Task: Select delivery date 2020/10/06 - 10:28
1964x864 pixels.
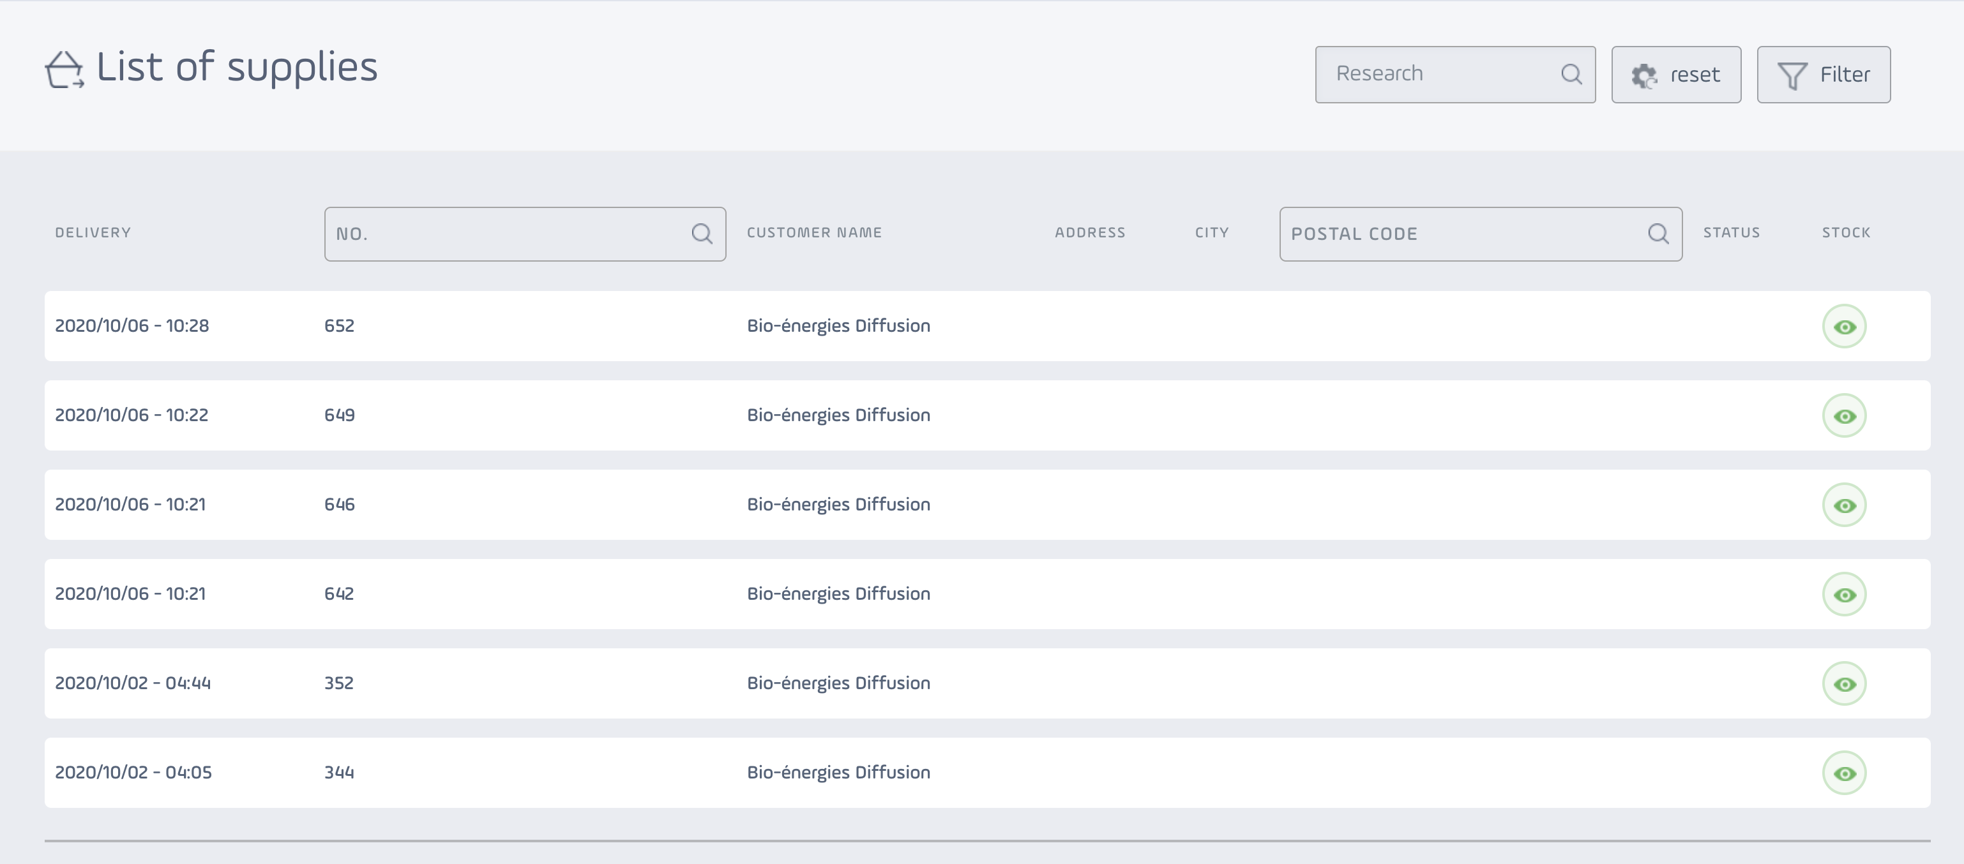Action: tap(132, 325)
